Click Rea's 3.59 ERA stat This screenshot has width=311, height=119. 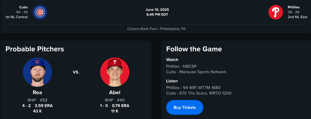pos(44,106)
